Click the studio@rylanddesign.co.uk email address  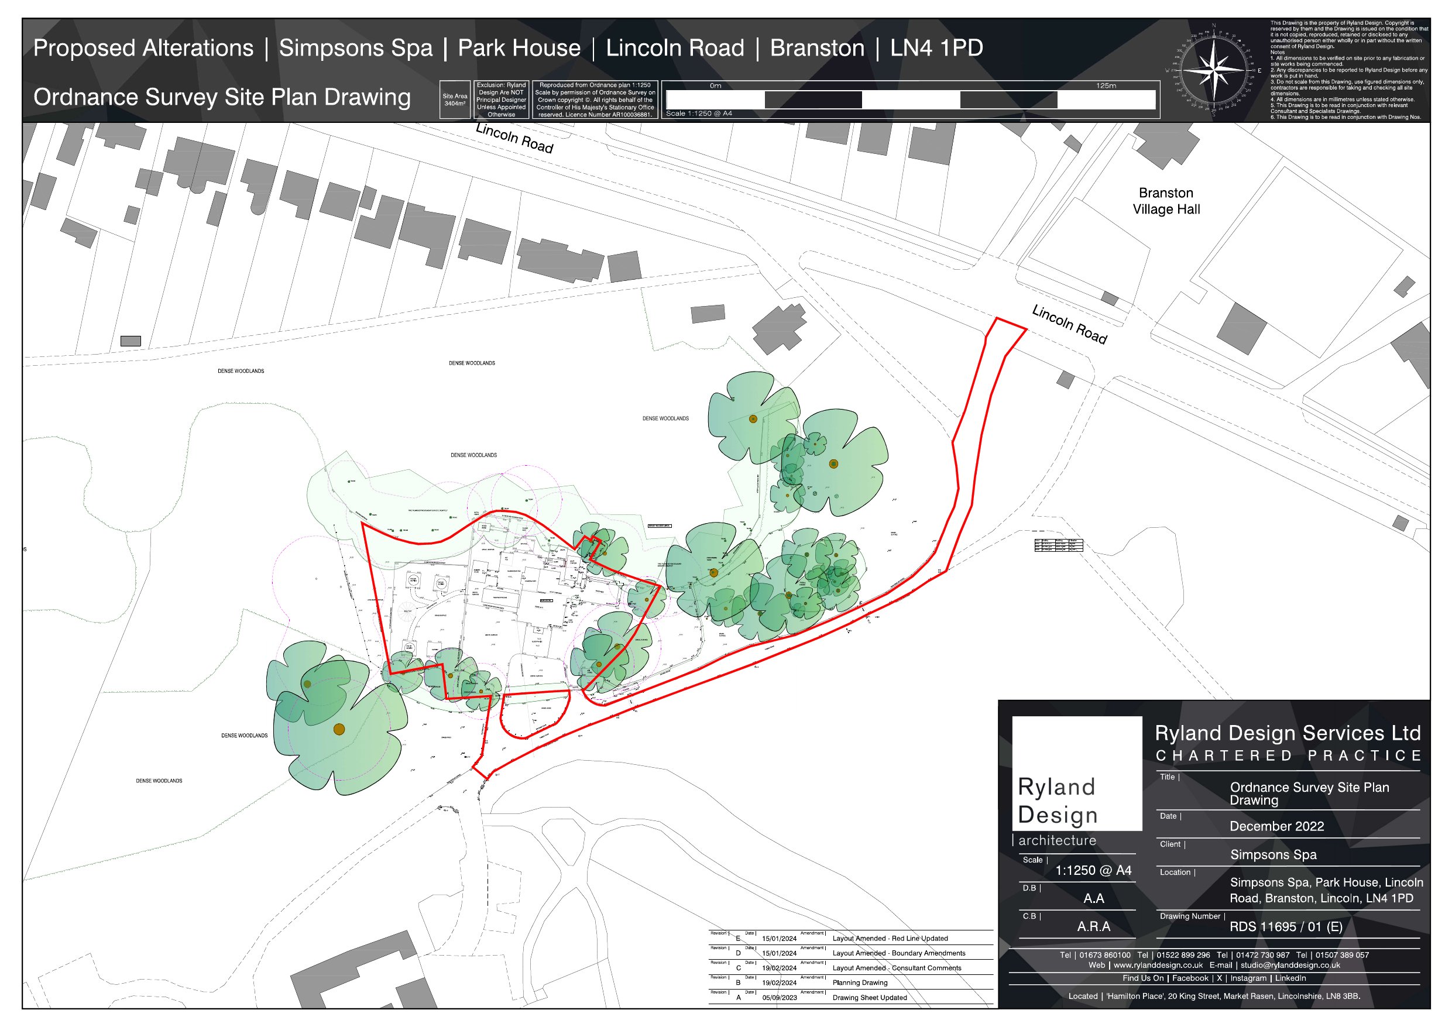[x=1289, y=966]
